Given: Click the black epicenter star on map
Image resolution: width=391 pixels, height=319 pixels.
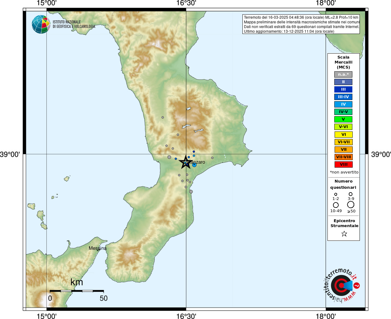Looking at the screenshot, I should tap(186, 162).
